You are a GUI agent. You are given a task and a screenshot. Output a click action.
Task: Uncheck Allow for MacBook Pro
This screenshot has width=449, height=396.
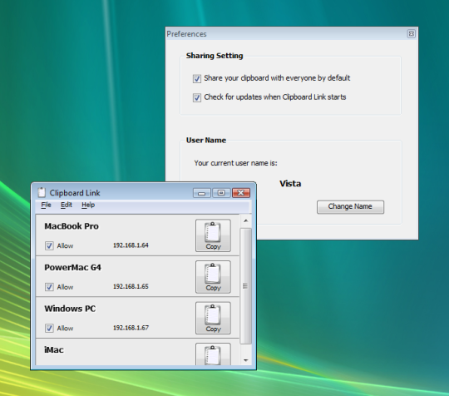(49, 246)
